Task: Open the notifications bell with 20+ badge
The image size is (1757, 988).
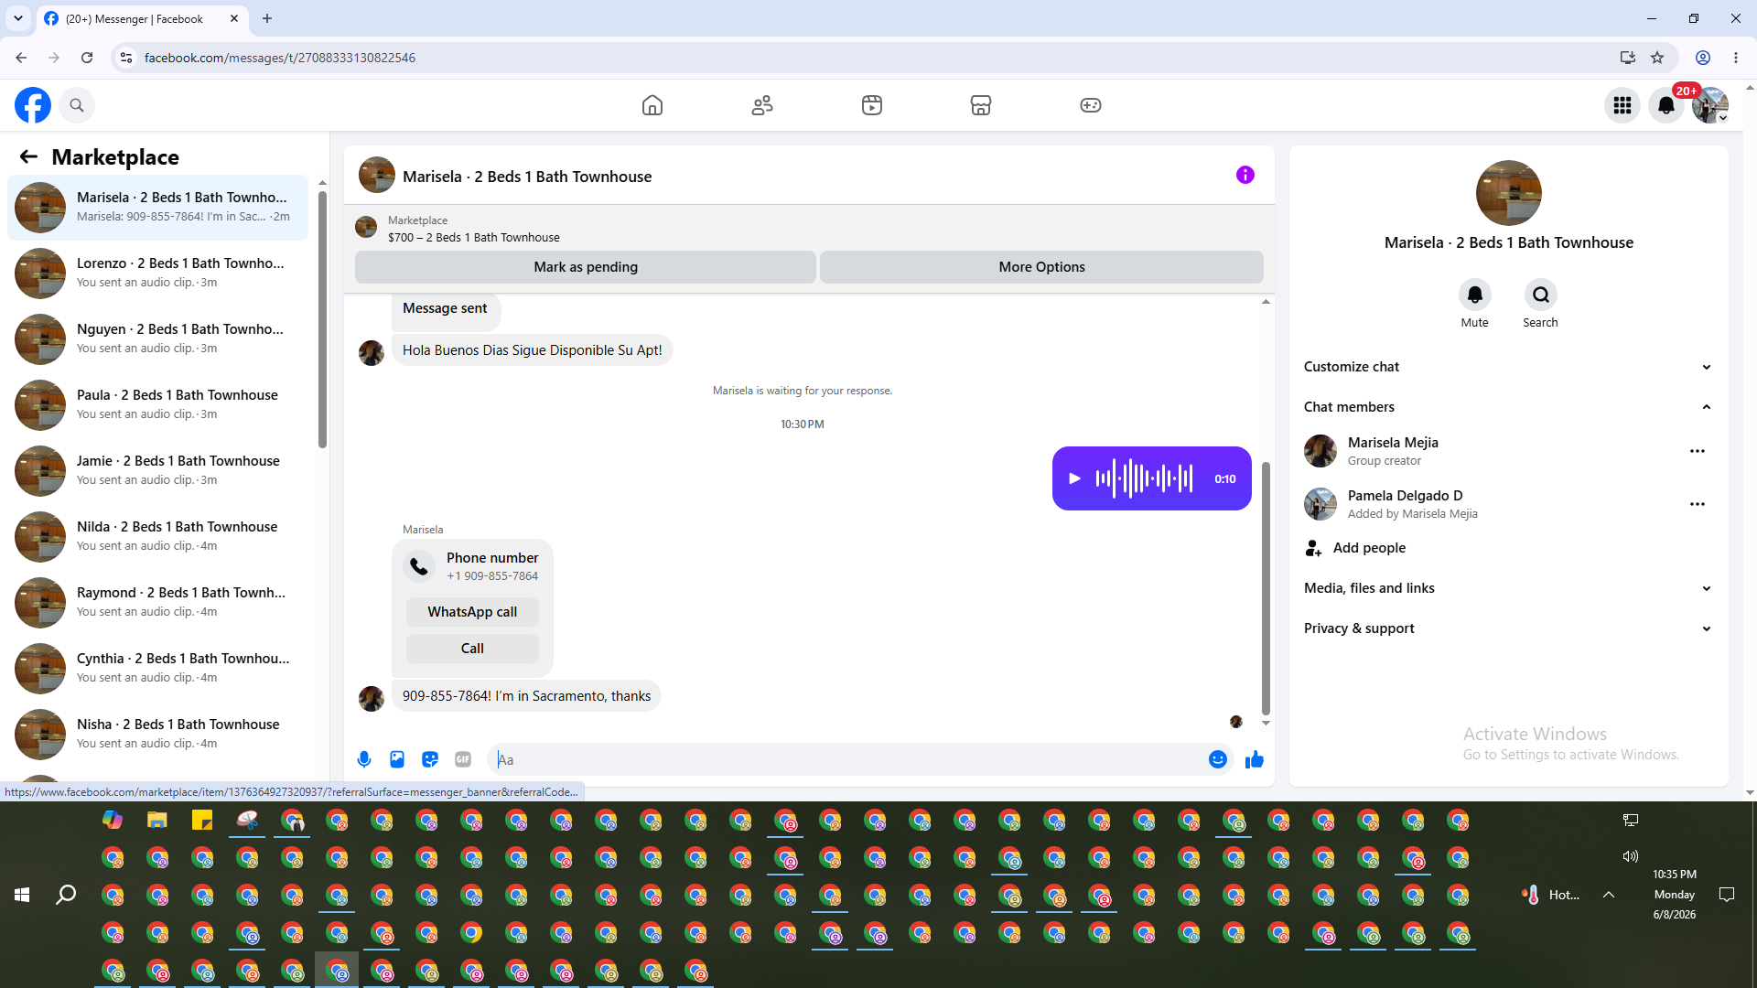Action: click(1666, 105)
